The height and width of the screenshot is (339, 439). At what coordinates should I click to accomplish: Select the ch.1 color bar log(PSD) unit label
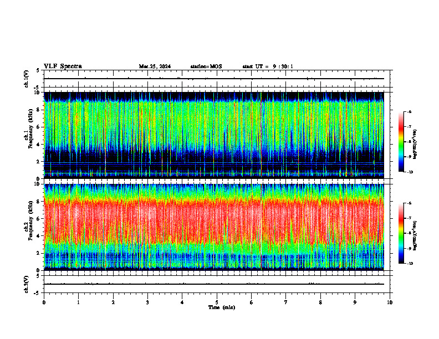point(415,145)
